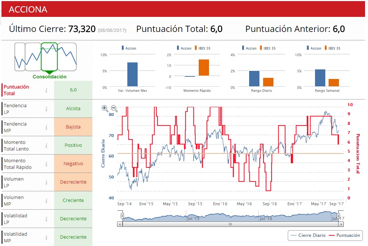Image resolution: width=368 pixels, height=246 pixels.
Task: Click the Momento Rápido chart label
Action: click(197, 91)
